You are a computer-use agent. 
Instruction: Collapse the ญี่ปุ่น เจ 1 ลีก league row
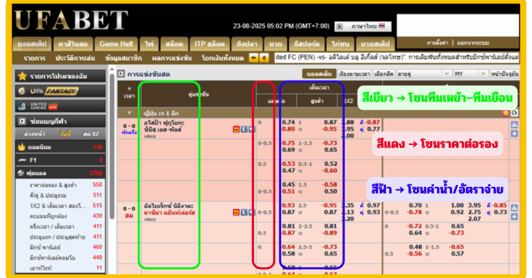click(129, 113)
